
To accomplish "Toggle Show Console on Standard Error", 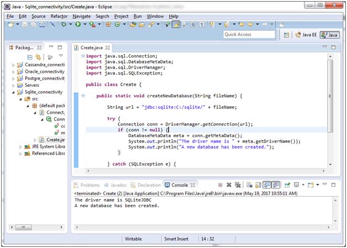I will (276, 184).
